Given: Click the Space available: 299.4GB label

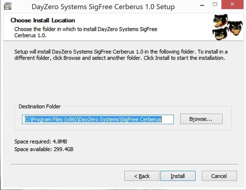Looking at the screenshot, I should tap(44, 149).
